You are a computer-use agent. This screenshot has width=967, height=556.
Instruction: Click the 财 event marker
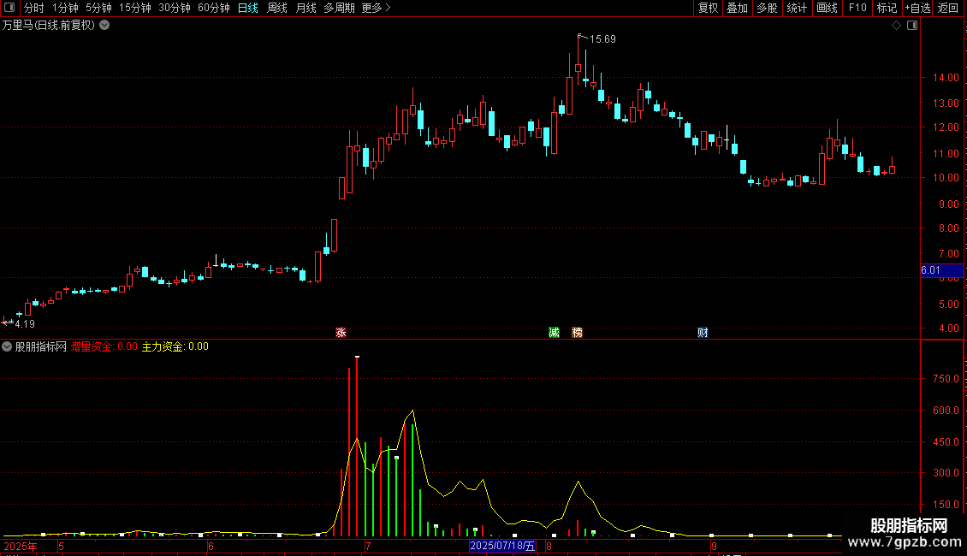tap(703, 333)
